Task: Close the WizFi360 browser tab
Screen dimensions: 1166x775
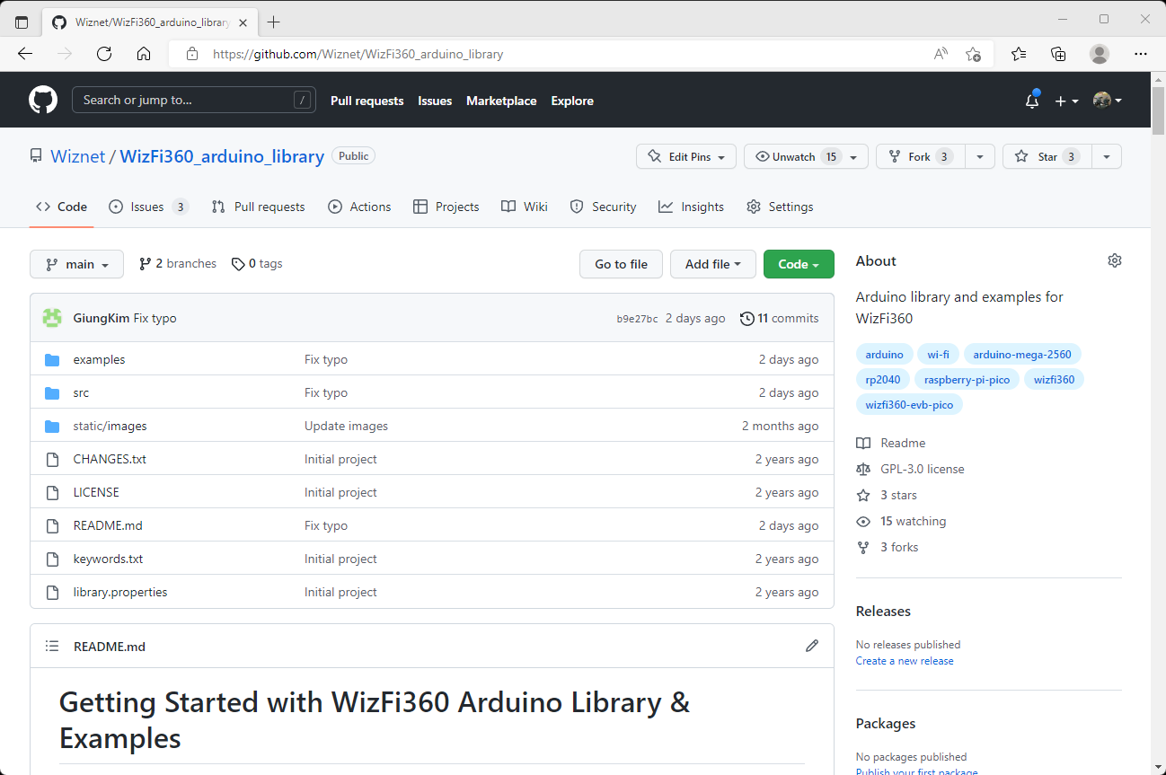Action: 243,22
